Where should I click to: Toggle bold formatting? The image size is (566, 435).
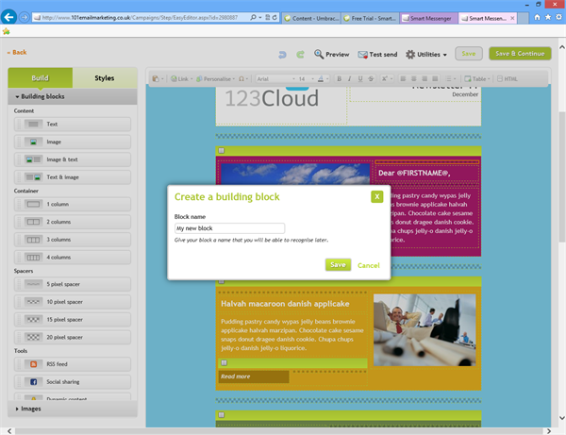pyautogui.click(x=339, y=78)
